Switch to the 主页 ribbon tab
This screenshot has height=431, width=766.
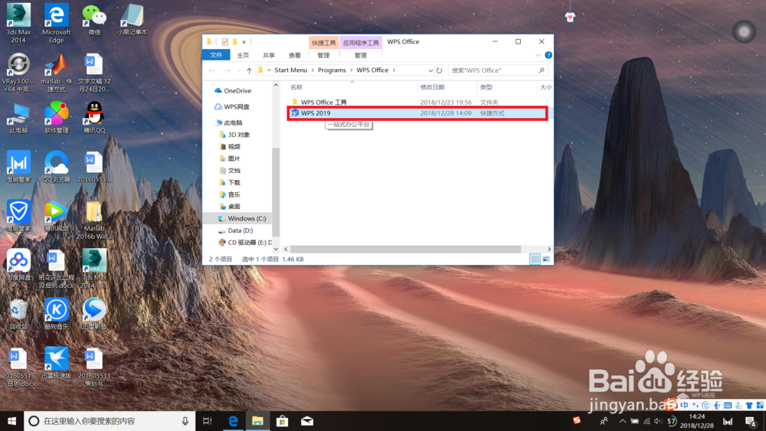243,55
